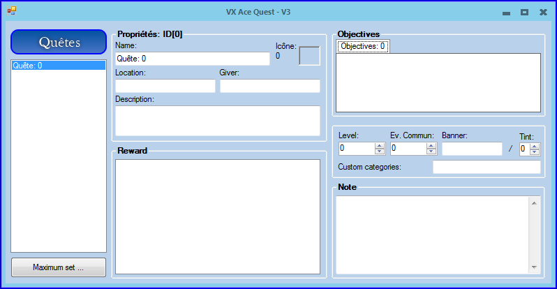
Task: Click into the Location text field
Action: point(165,86)
